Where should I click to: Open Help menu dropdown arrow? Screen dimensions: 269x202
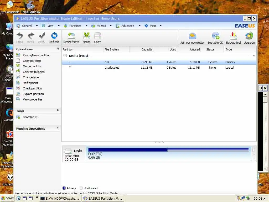[x=161, y=26]
